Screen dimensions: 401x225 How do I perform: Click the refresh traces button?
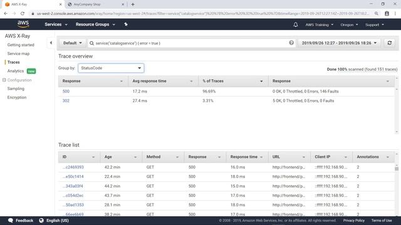tap(390, 43)
